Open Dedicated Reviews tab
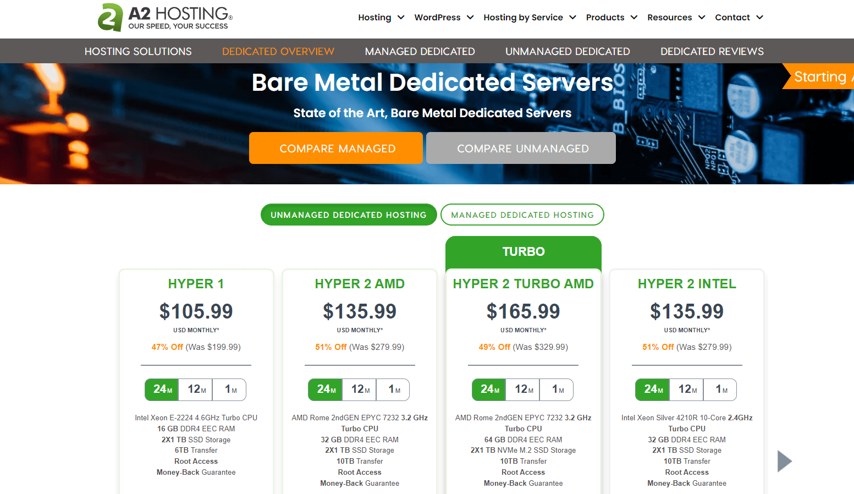 click(x=712, y=51)
